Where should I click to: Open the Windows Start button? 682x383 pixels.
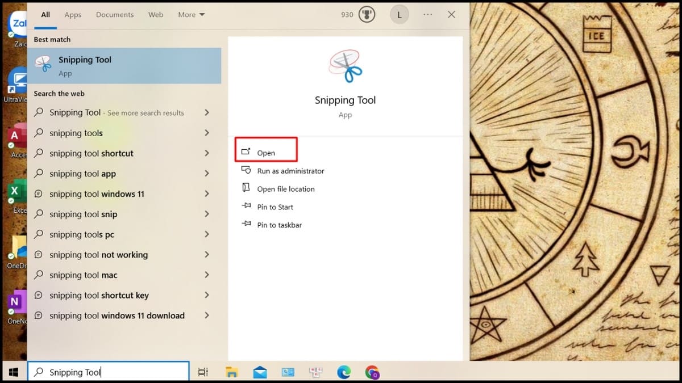[x=13, y=372]
